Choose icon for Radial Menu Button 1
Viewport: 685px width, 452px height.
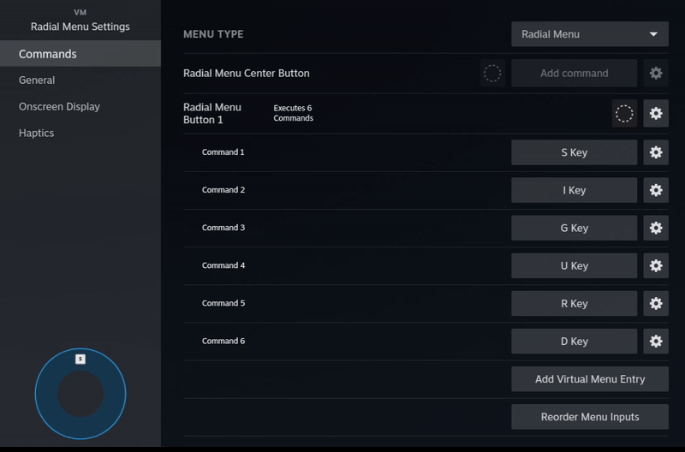(624, 113)
